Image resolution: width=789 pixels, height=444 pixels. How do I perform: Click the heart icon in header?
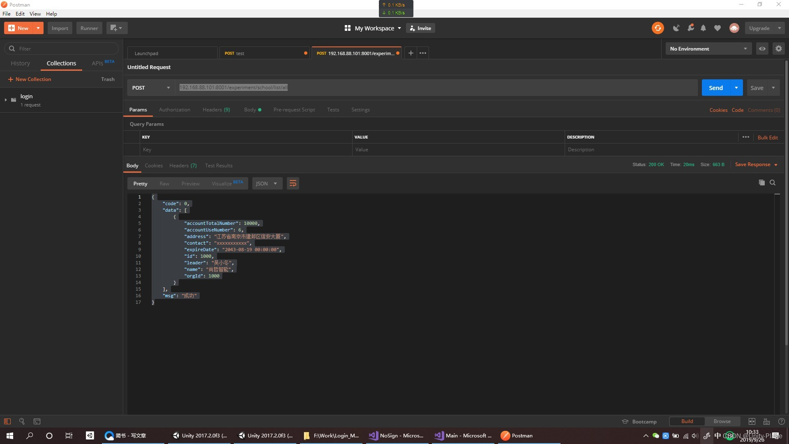[x=717, y=28]
